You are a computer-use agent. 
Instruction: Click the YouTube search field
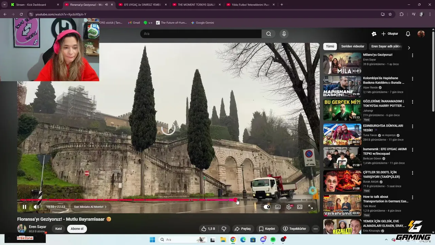tap(201, 34)
